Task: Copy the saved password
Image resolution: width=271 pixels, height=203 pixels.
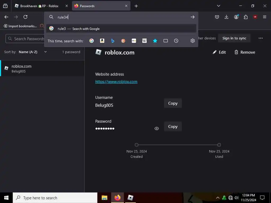Action: click(173, 127)
